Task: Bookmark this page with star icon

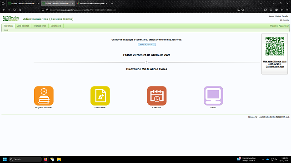Action: (x=242, y=10)
